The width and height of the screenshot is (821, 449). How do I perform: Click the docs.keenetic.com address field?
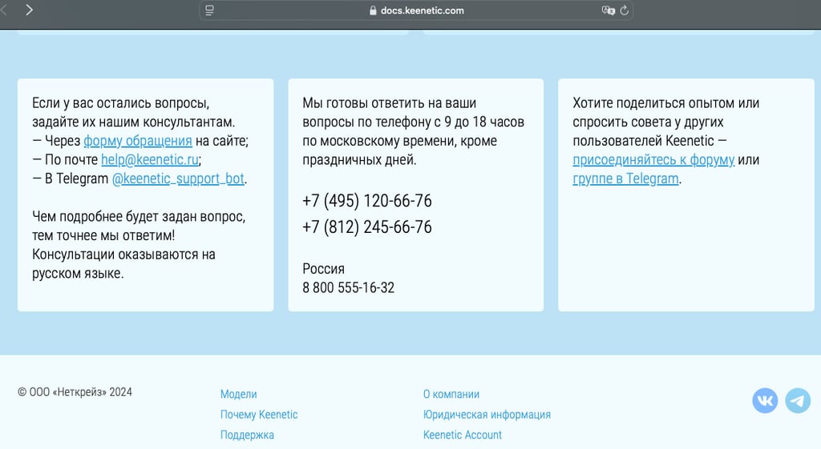[x=416, y=10]
